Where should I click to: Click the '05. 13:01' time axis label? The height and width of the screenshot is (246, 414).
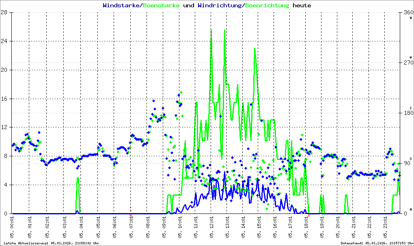[x=227, y=227]
